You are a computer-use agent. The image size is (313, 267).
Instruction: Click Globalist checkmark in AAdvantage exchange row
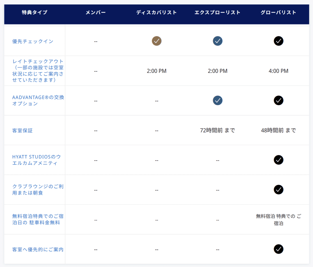[x=278, y=100]
